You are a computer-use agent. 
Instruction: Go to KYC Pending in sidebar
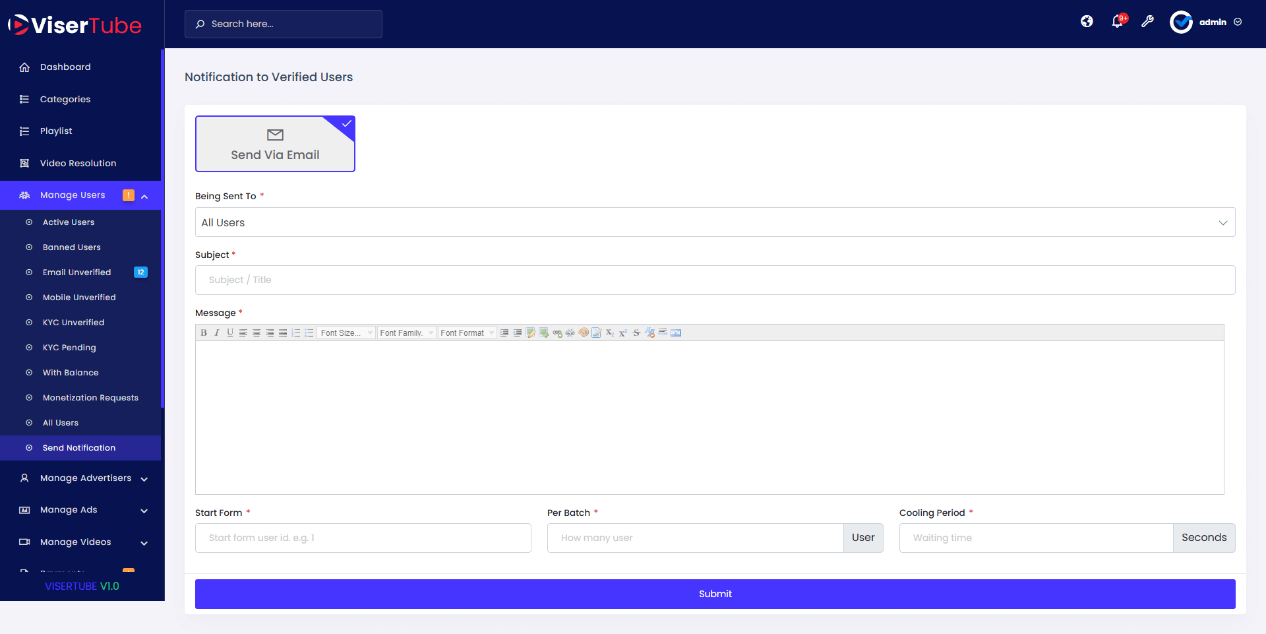(69, 348)
